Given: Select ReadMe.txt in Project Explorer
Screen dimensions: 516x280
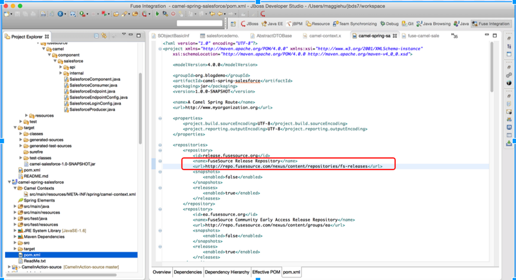Looking at the screenshot, I should 31,261.
